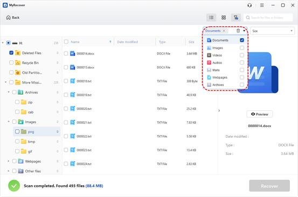Image resolution: width=298 pixels, height=197 pixels.
Task: Tick checkbox for 0000015.docx
Action: point(66,67)
